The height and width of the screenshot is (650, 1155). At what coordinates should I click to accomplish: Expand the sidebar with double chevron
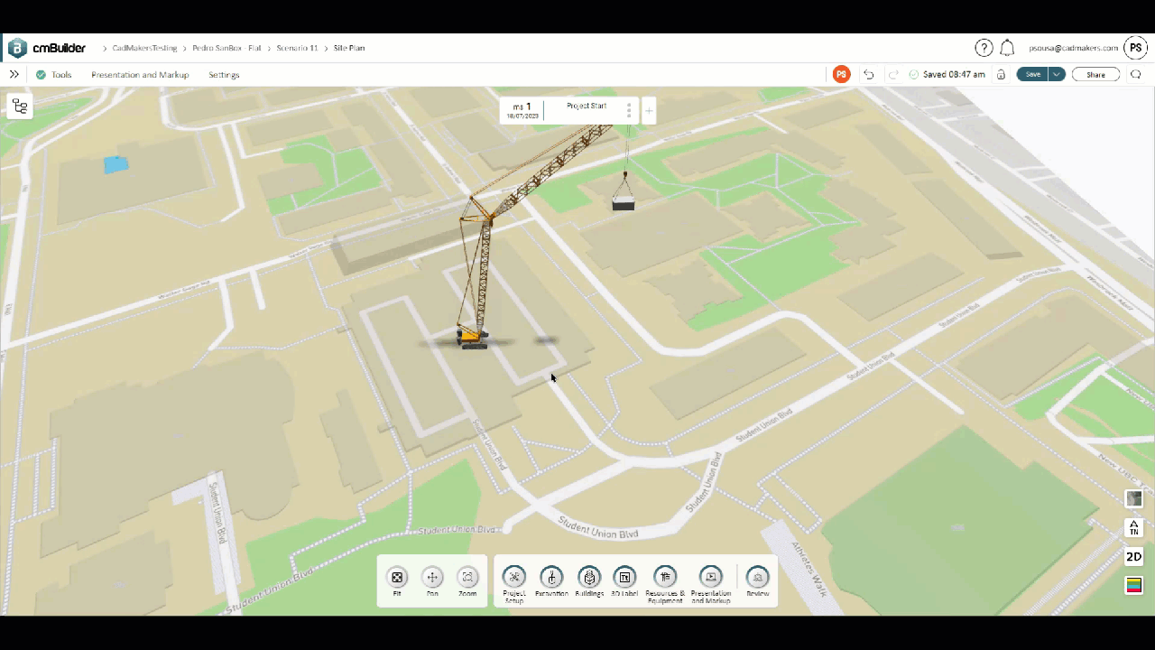(14, 74)
